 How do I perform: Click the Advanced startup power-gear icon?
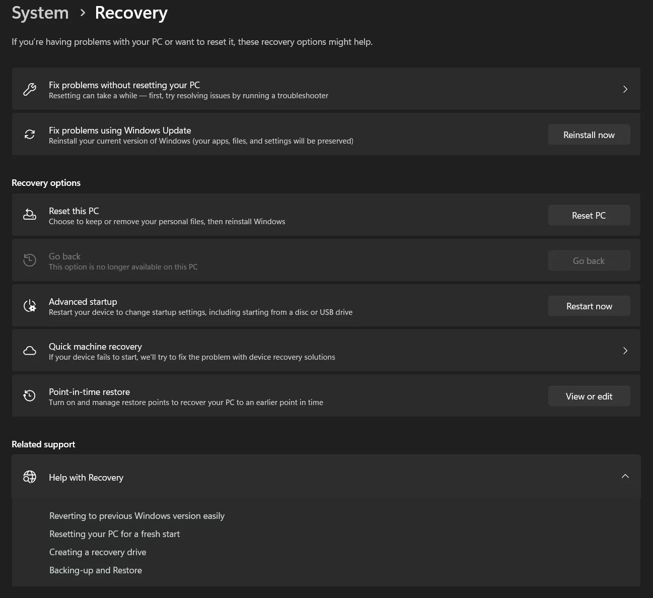(x=30, y=306)
